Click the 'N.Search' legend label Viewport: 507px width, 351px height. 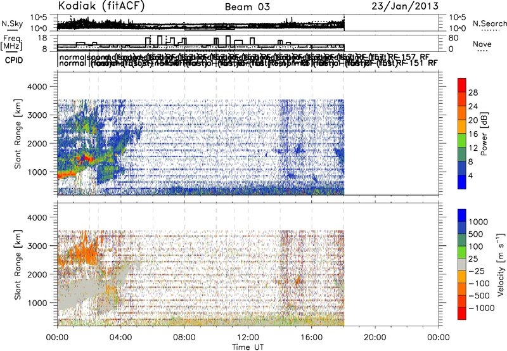(x=490, y=23)
